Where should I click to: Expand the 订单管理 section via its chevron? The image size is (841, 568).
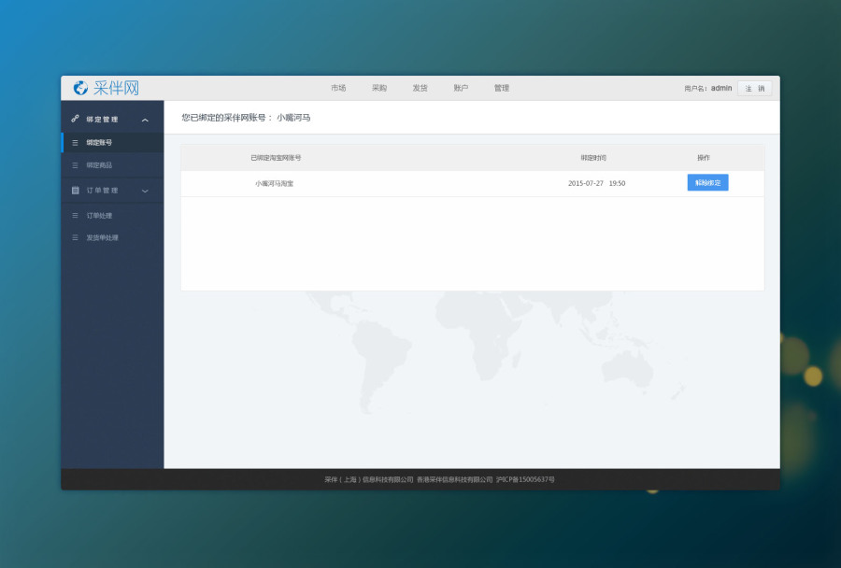[x=145, y=190]
